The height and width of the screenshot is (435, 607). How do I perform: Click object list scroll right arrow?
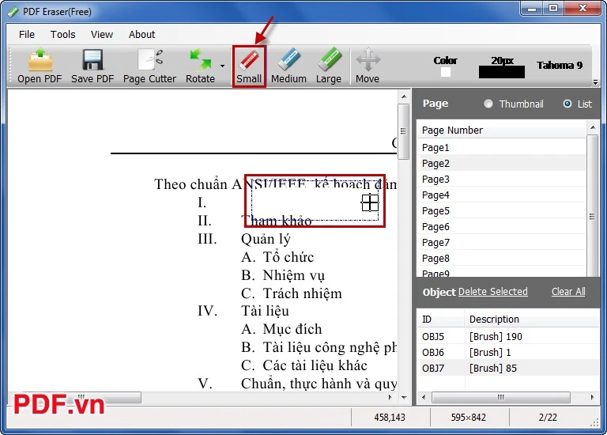tap(592, 397)
